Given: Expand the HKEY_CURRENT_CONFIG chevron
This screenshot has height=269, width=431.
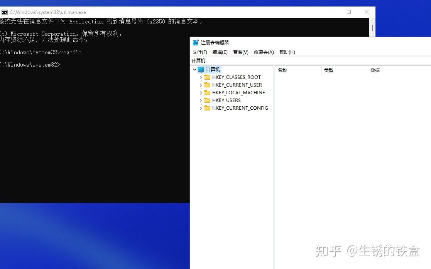Looking at the screenshot, I should click(201, 108).
